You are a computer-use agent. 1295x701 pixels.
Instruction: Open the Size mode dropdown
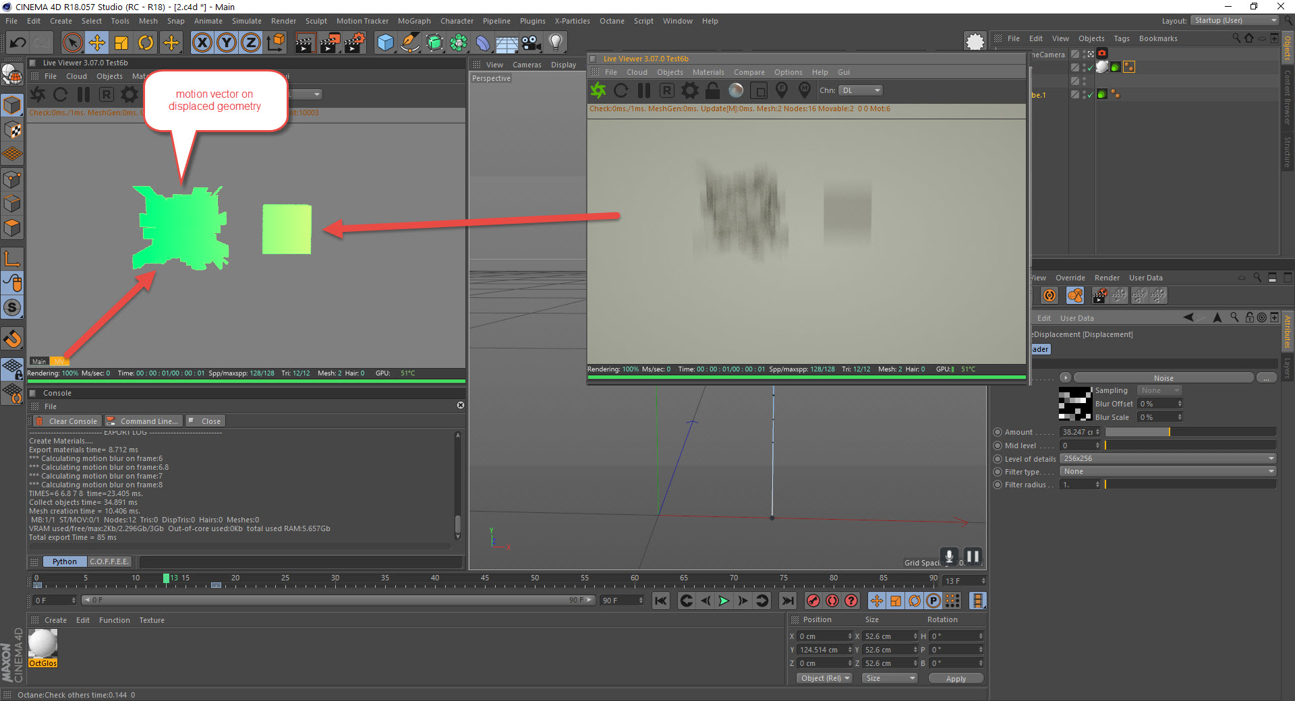pos(890,678)
